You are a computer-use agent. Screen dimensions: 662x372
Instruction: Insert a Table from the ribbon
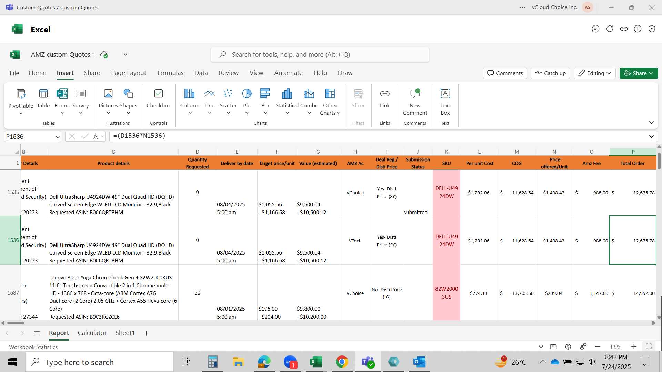(43, 99)
